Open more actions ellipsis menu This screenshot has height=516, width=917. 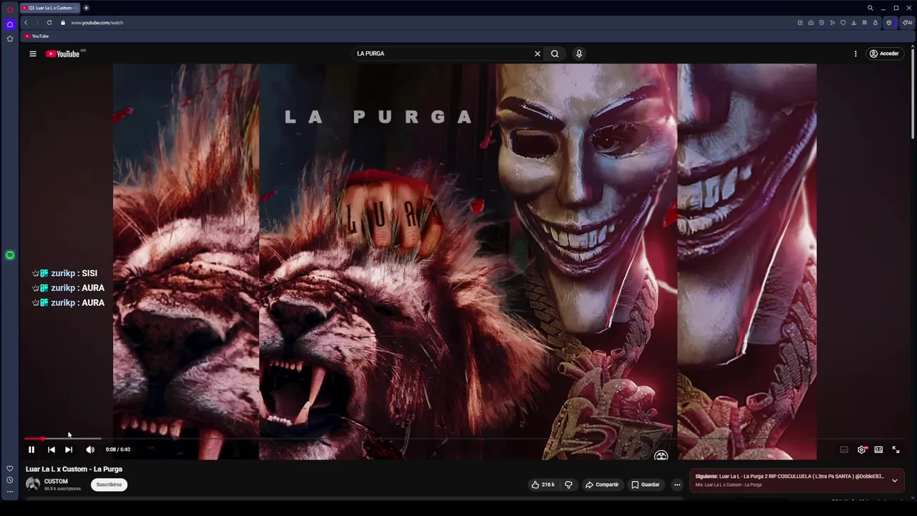point(677,484)
